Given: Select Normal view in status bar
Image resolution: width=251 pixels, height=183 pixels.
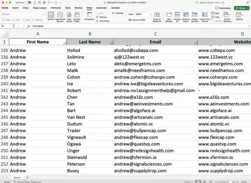Looking at the screenshot, I should tap(198, 182).
